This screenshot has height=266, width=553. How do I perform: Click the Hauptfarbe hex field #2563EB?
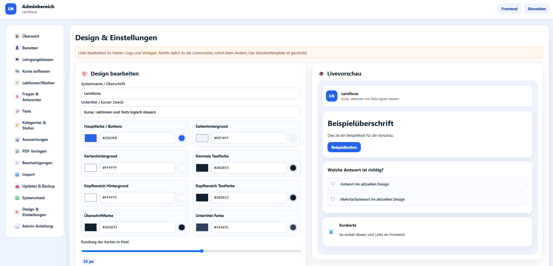137,138
